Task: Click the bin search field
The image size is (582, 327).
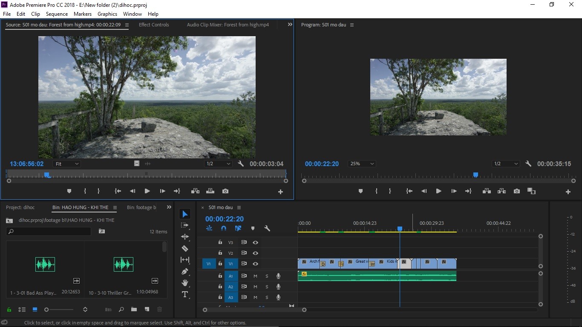Action: [49, 232]
